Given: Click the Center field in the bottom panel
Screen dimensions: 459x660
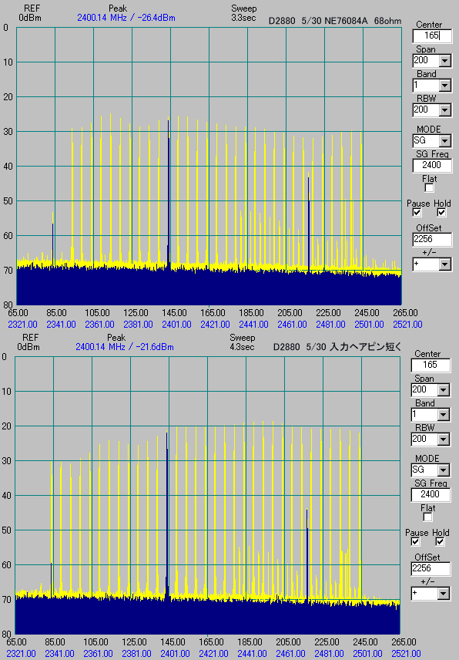Looking at the screenshot, I should pyautogui.click(x=431, y=365).
